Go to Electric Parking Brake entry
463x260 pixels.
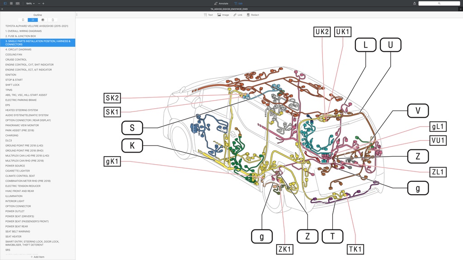[x=21, y=100]
